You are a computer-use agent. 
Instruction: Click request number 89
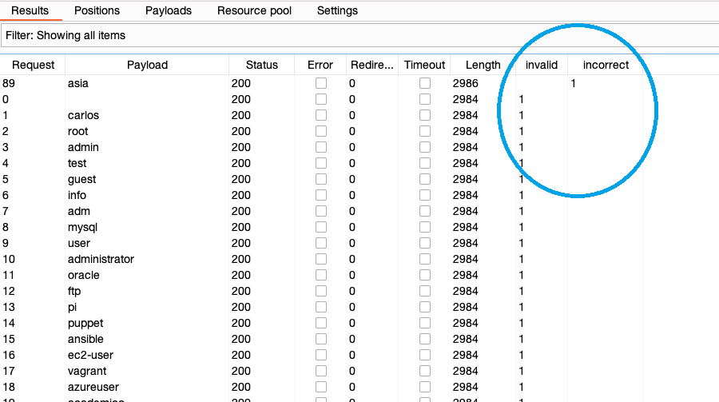point(9,83)
